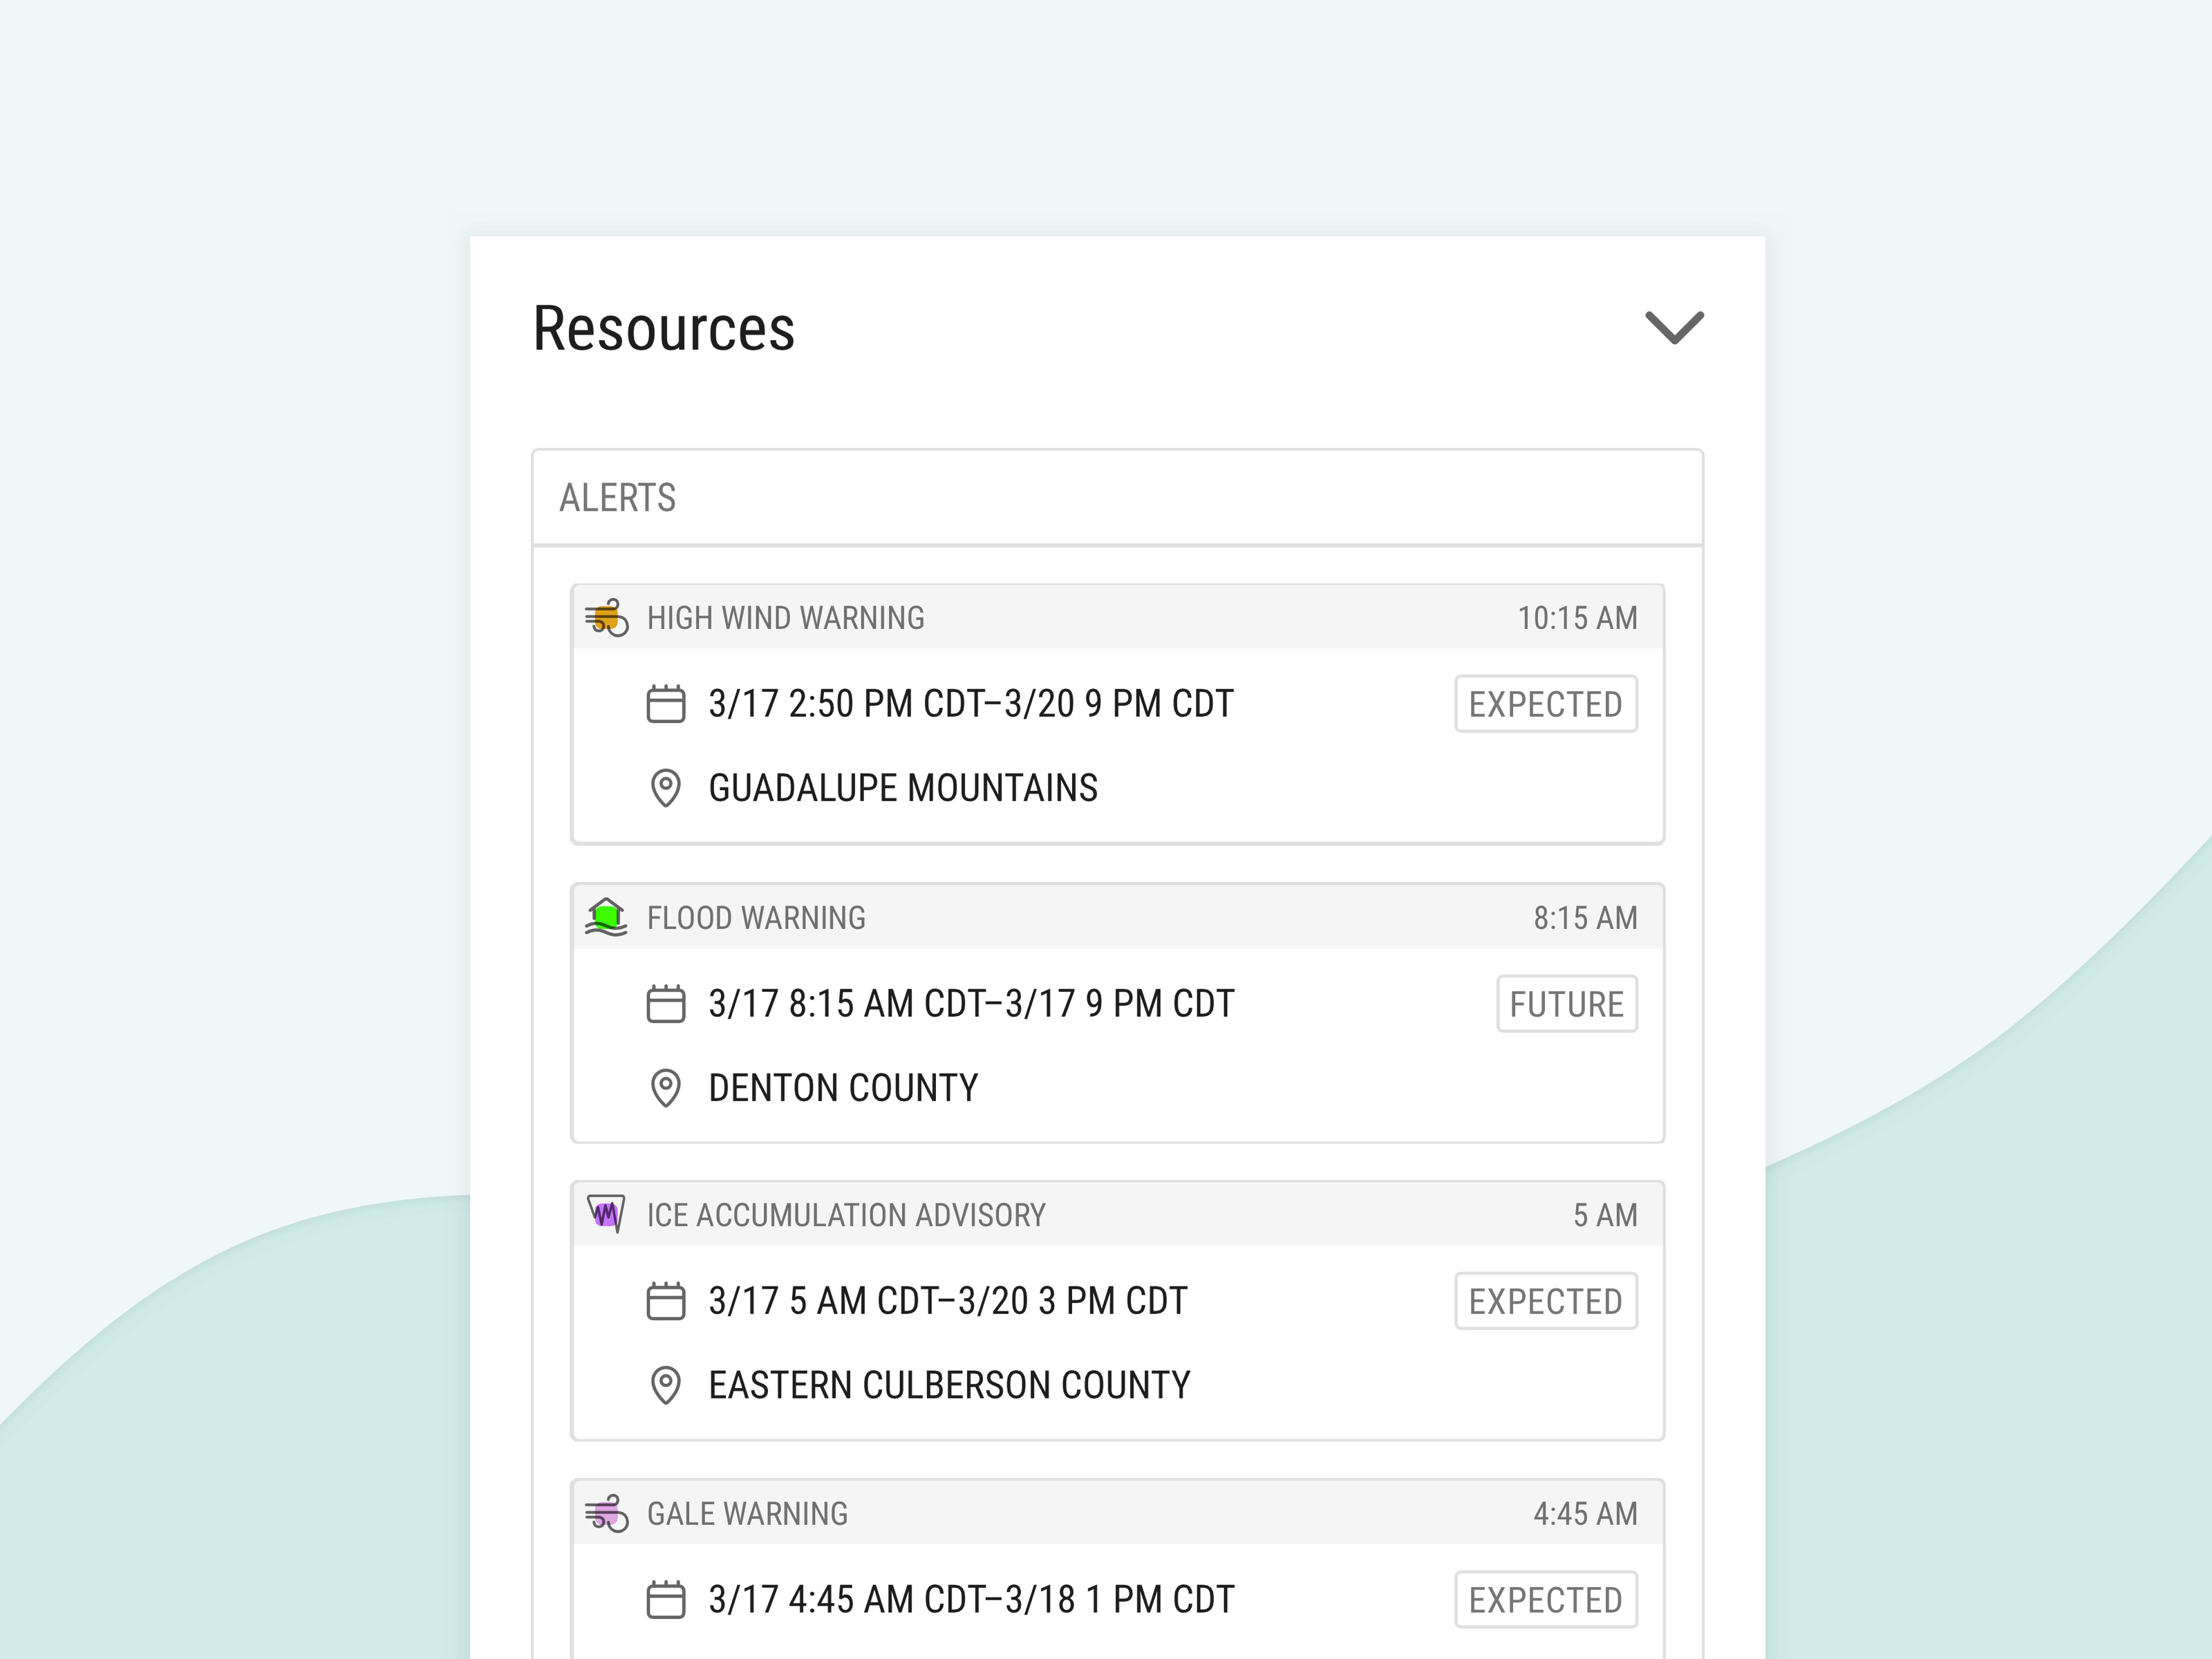This screenshot has width=2212, height=1659.
Task: Open the HIGH WIND WARNING alert title
Action: point(785,618)
